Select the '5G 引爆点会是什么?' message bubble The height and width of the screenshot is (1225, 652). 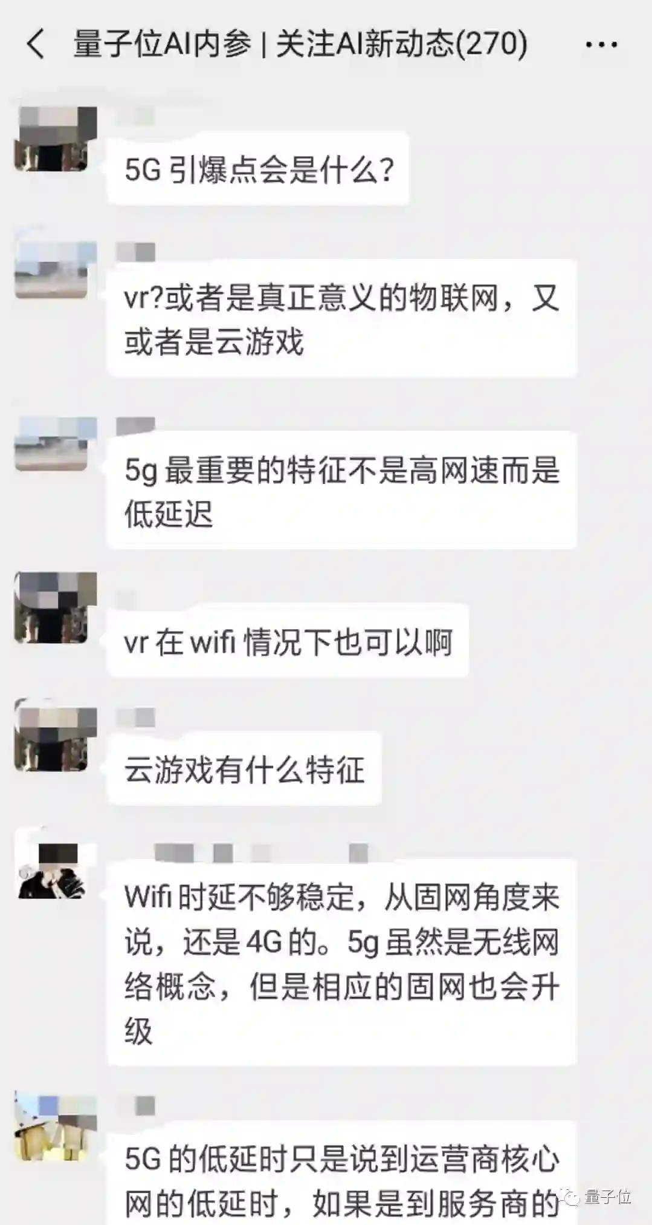pos(258,169)
